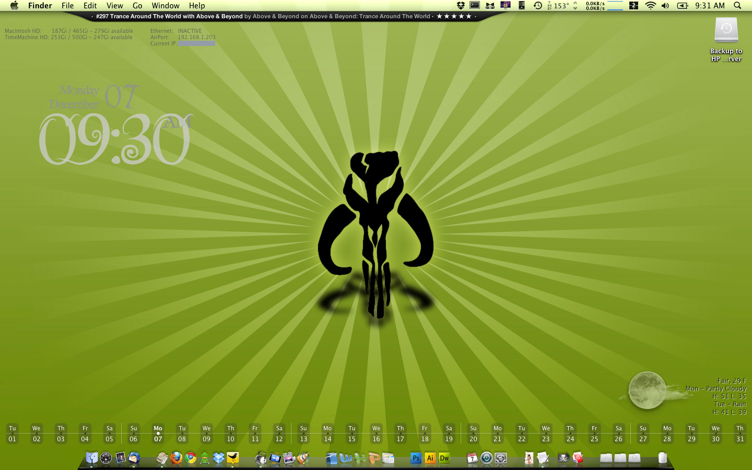Image resolution: width=752 pixels, height=470 pixels.
Task: Open Spotlight search magnifier
Action: point(737,6)
